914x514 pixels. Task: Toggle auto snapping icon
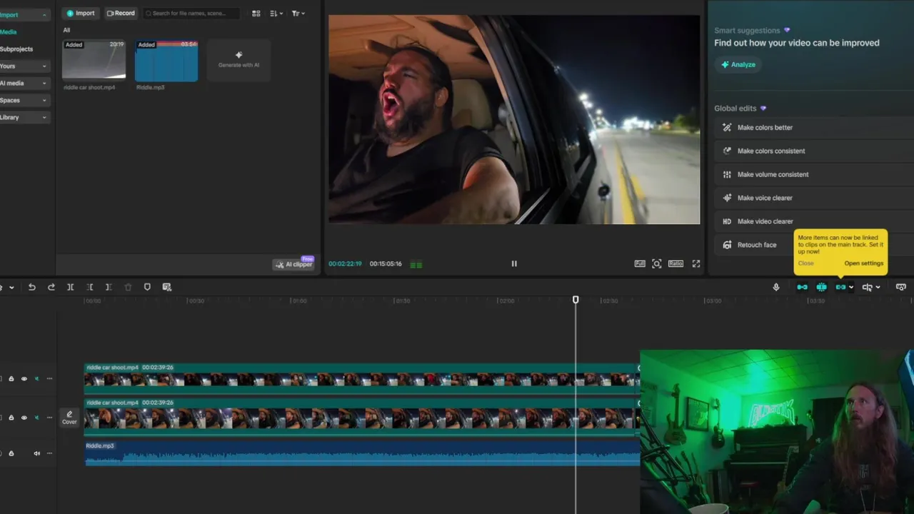pyautogui.click(x=821, y=287)
